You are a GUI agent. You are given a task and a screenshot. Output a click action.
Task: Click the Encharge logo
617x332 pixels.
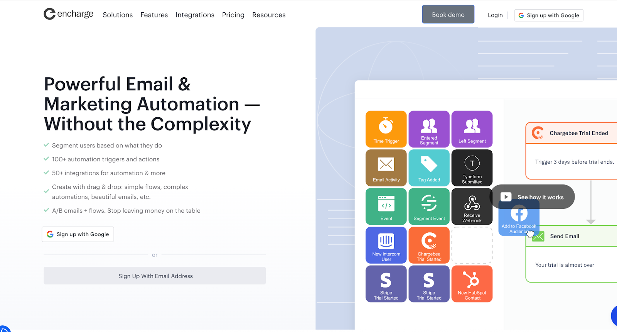(68, 14)
